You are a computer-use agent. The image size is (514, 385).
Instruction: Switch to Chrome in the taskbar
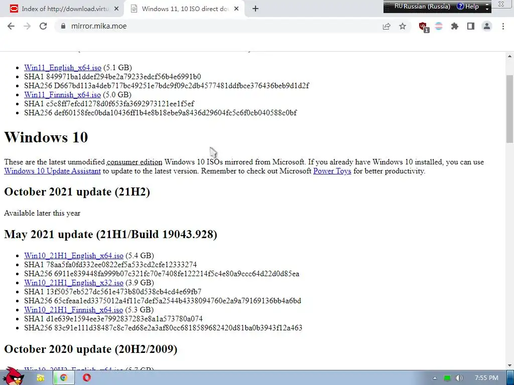click(64, 378)
